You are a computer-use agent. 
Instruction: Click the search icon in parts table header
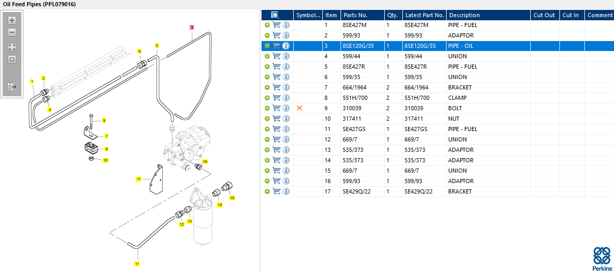pyautogui.click(x=276, y=15)
